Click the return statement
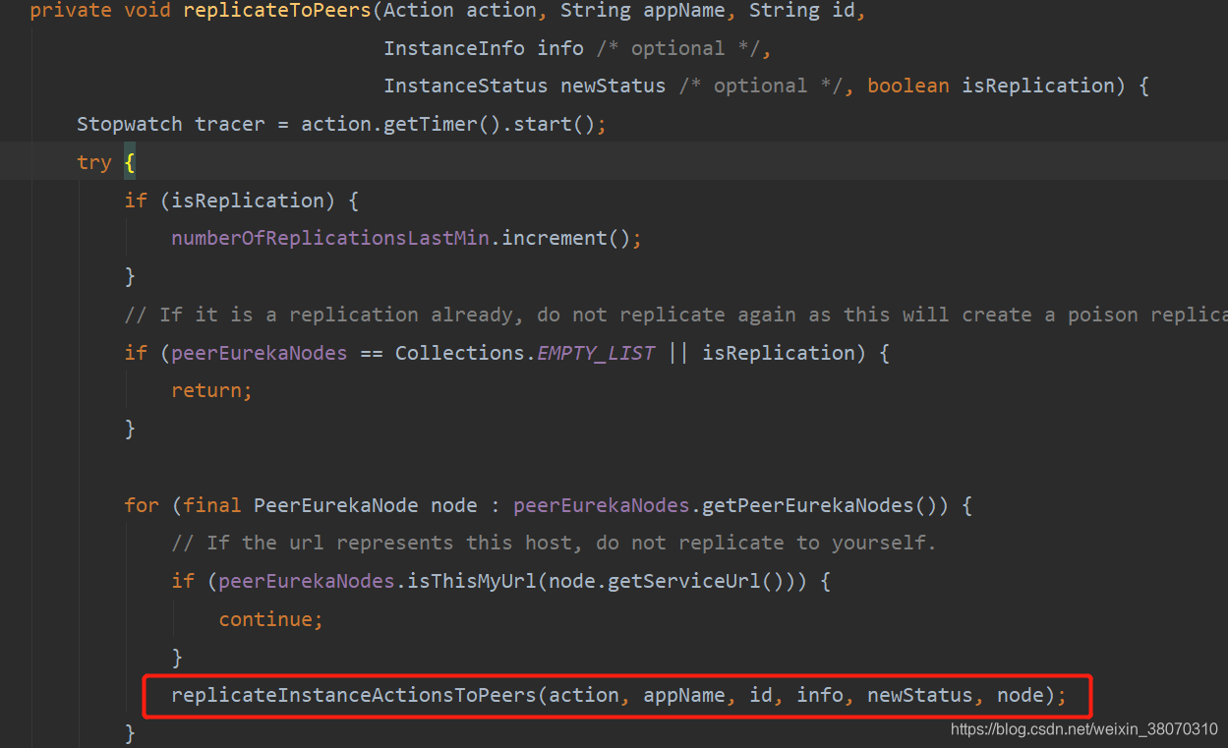1228x748 pixels. pos(212,390)
